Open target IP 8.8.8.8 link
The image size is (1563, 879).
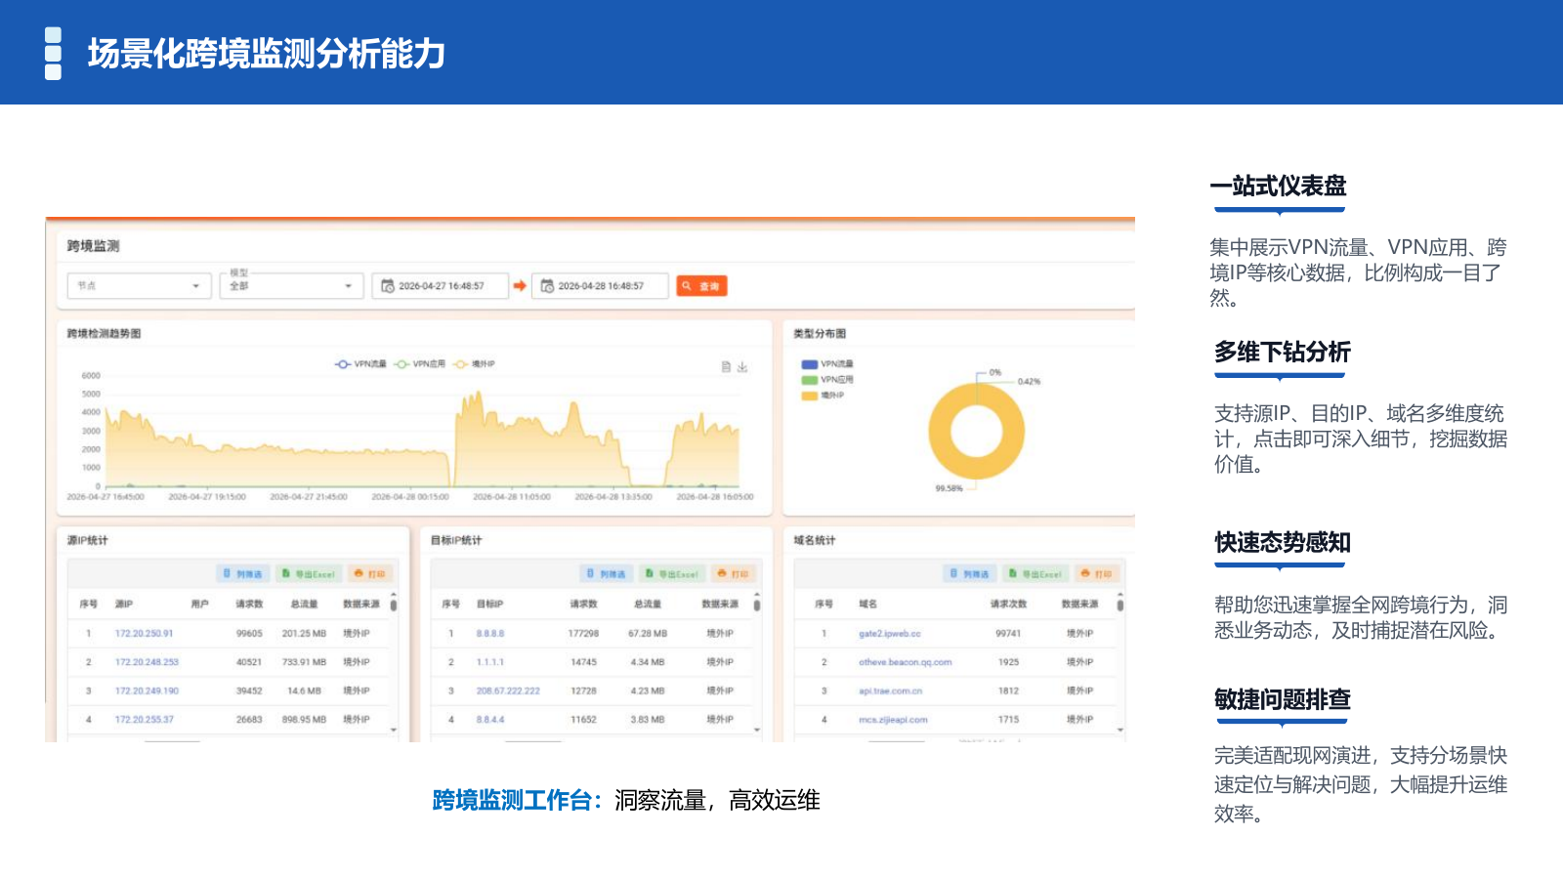click(x=490, y=634)
